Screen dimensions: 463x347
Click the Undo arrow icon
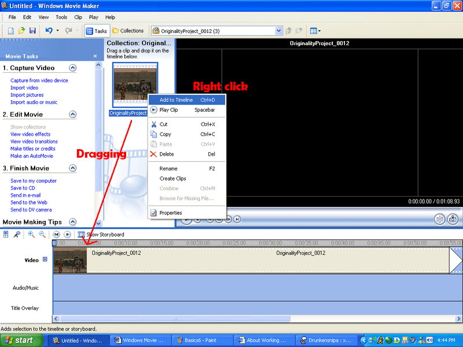pyautogui.click(x=49, y=31)
